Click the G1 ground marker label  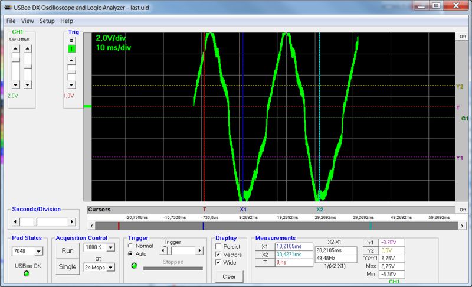pos(465,118)
